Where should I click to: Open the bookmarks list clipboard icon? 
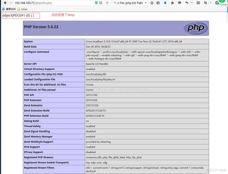tap(158, 3)
